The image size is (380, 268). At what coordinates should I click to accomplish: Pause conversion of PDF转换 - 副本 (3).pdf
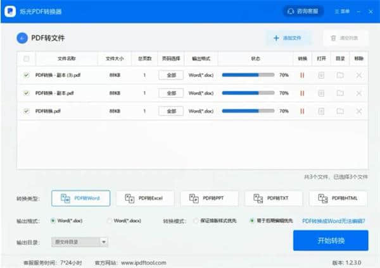click(x=302, y=75)
